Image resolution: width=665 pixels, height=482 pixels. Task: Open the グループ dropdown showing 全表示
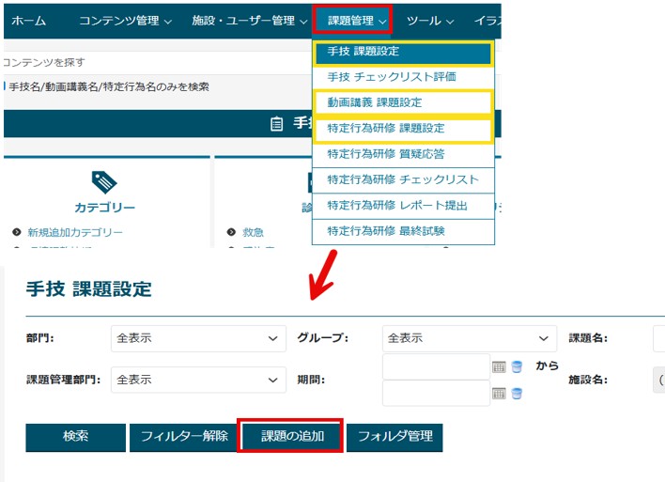pyautogui.click(x=470, y=338)
